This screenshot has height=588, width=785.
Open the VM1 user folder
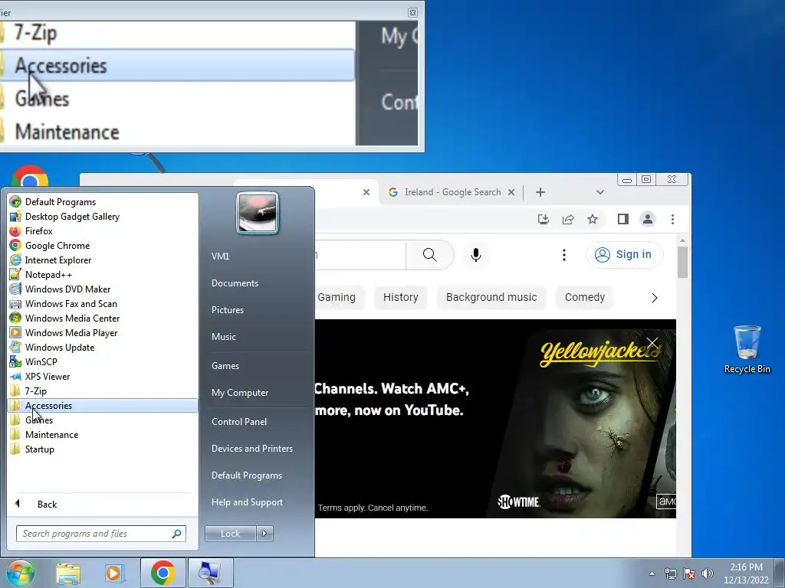tap(220, 256)
